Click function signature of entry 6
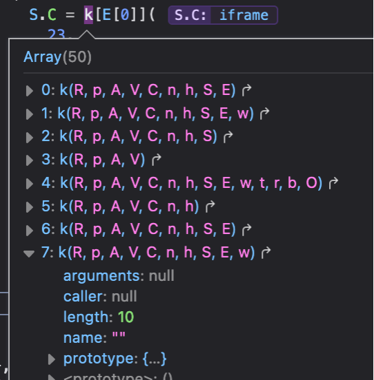 (x=148, y=230)
